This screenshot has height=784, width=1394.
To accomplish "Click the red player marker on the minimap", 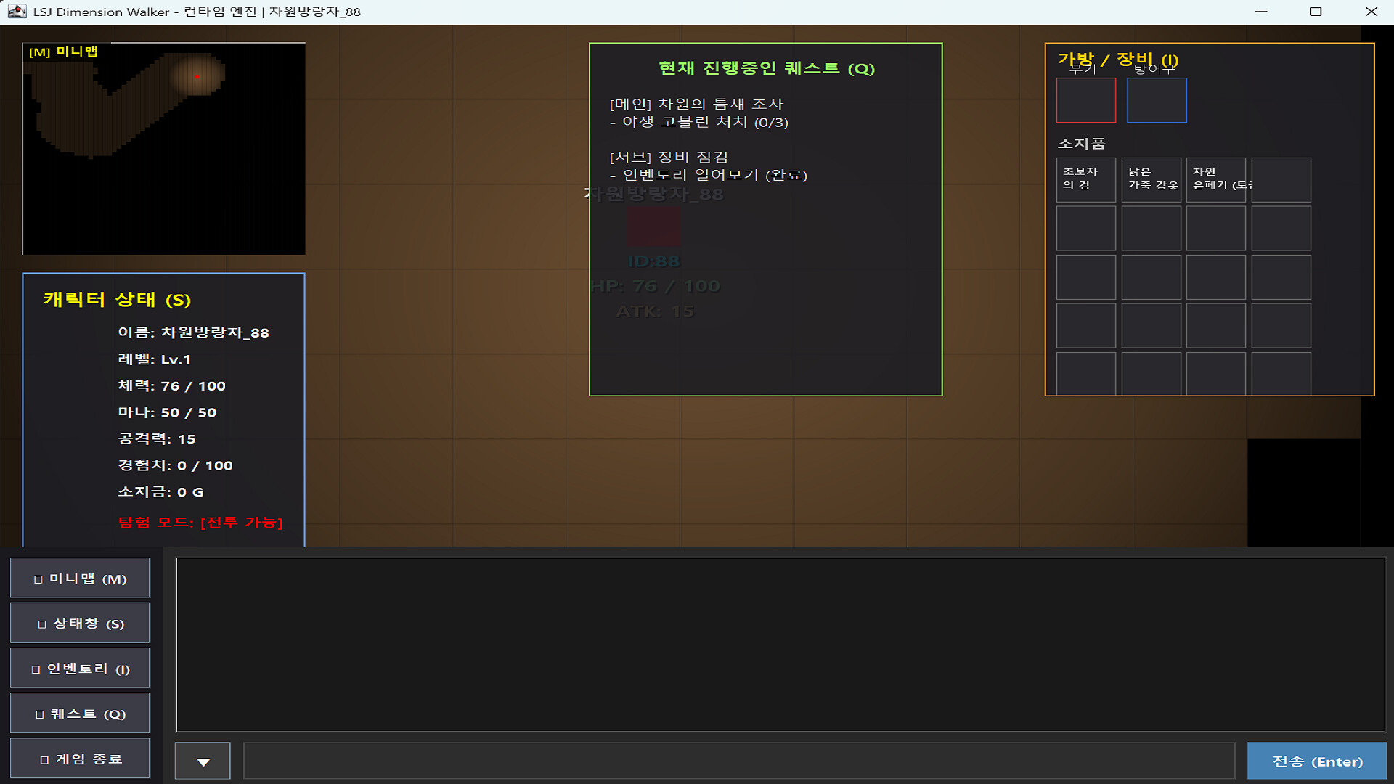I will [x=197, y=76].
